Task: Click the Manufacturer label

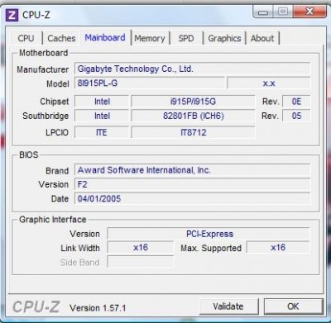Action: click(x=43, y=69)
